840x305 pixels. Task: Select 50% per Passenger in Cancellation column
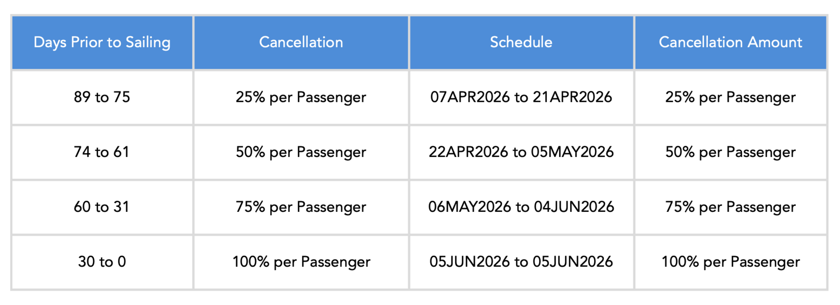(301, 152)
